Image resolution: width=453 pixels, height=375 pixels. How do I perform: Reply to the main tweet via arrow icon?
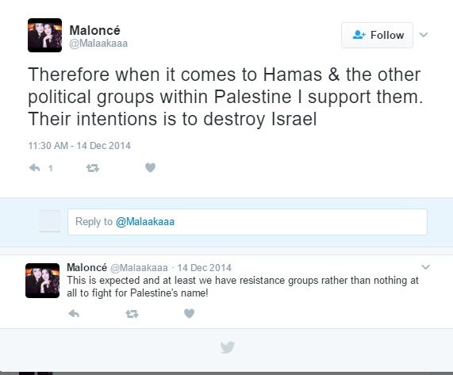(35, 168)
